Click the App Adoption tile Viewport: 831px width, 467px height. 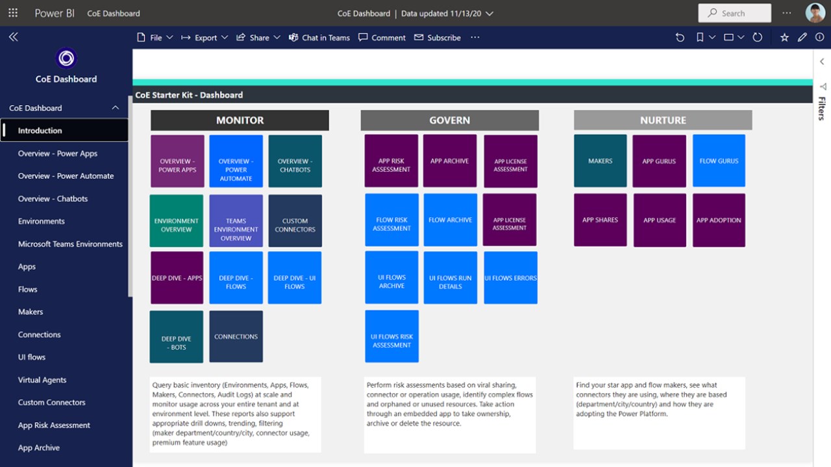[719, 220]
